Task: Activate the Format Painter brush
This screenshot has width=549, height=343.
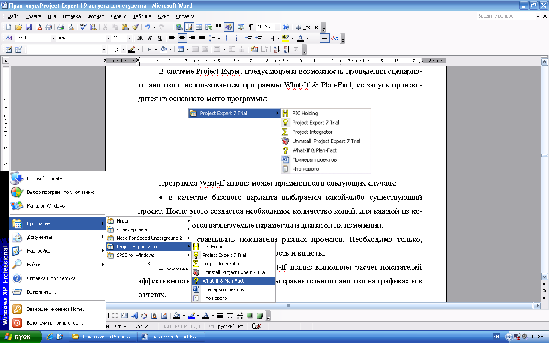Action: point(135,27)
